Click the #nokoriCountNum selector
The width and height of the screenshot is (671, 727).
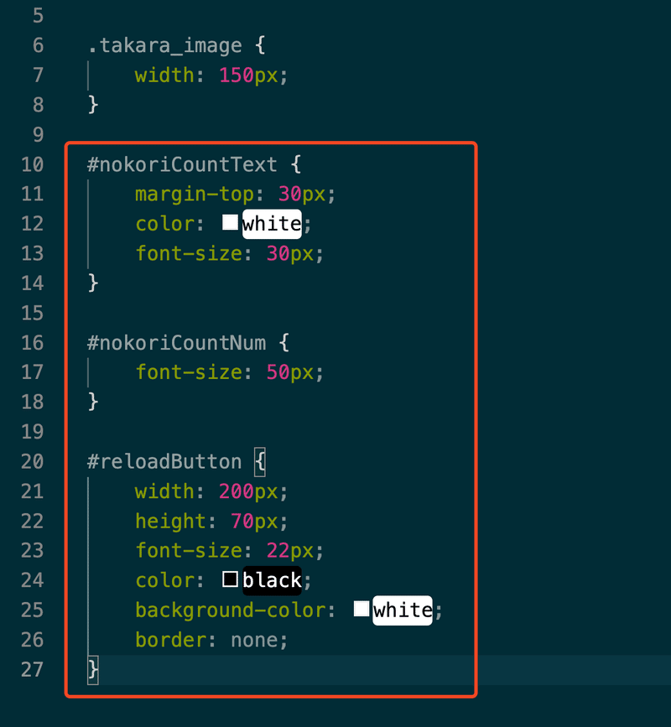(x=177, y=343)
